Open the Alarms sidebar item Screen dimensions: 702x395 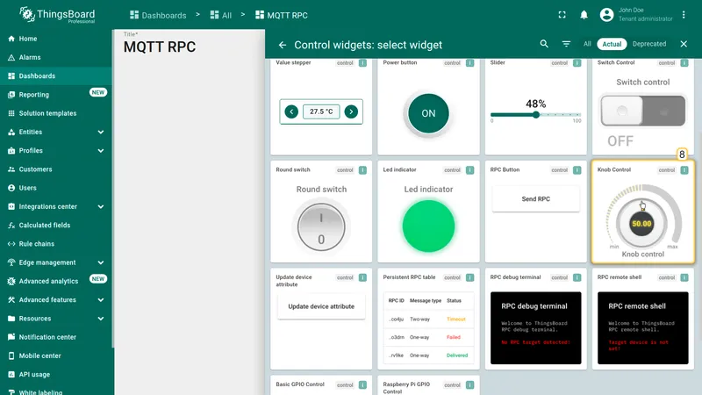click(56, 57)
